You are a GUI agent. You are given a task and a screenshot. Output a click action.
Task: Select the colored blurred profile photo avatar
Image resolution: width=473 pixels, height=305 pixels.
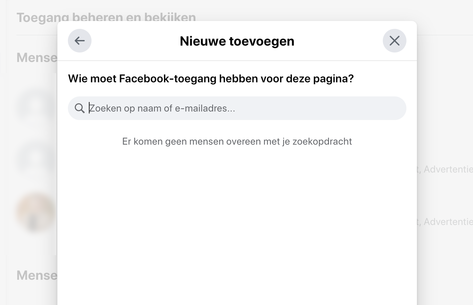36,213
